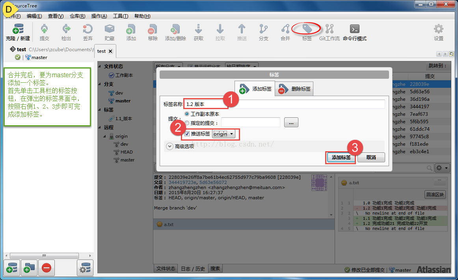The height and width of the screenshot is (280, 458).
Task: Click the Discard (丢弃) toolbar icon
Action: coord(88,29)
